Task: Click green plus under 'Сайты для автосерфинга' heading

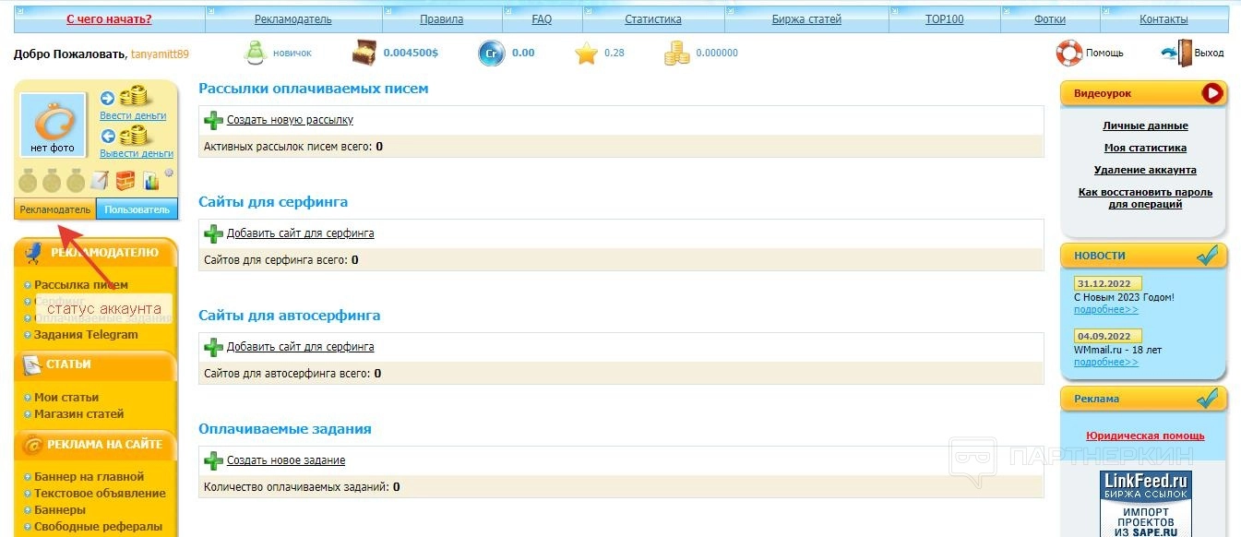Action: (214, 347)
